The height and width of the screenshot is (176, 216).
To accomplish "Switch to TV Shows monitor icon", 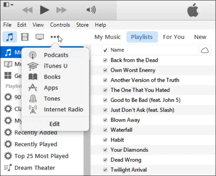I will 40,37.
